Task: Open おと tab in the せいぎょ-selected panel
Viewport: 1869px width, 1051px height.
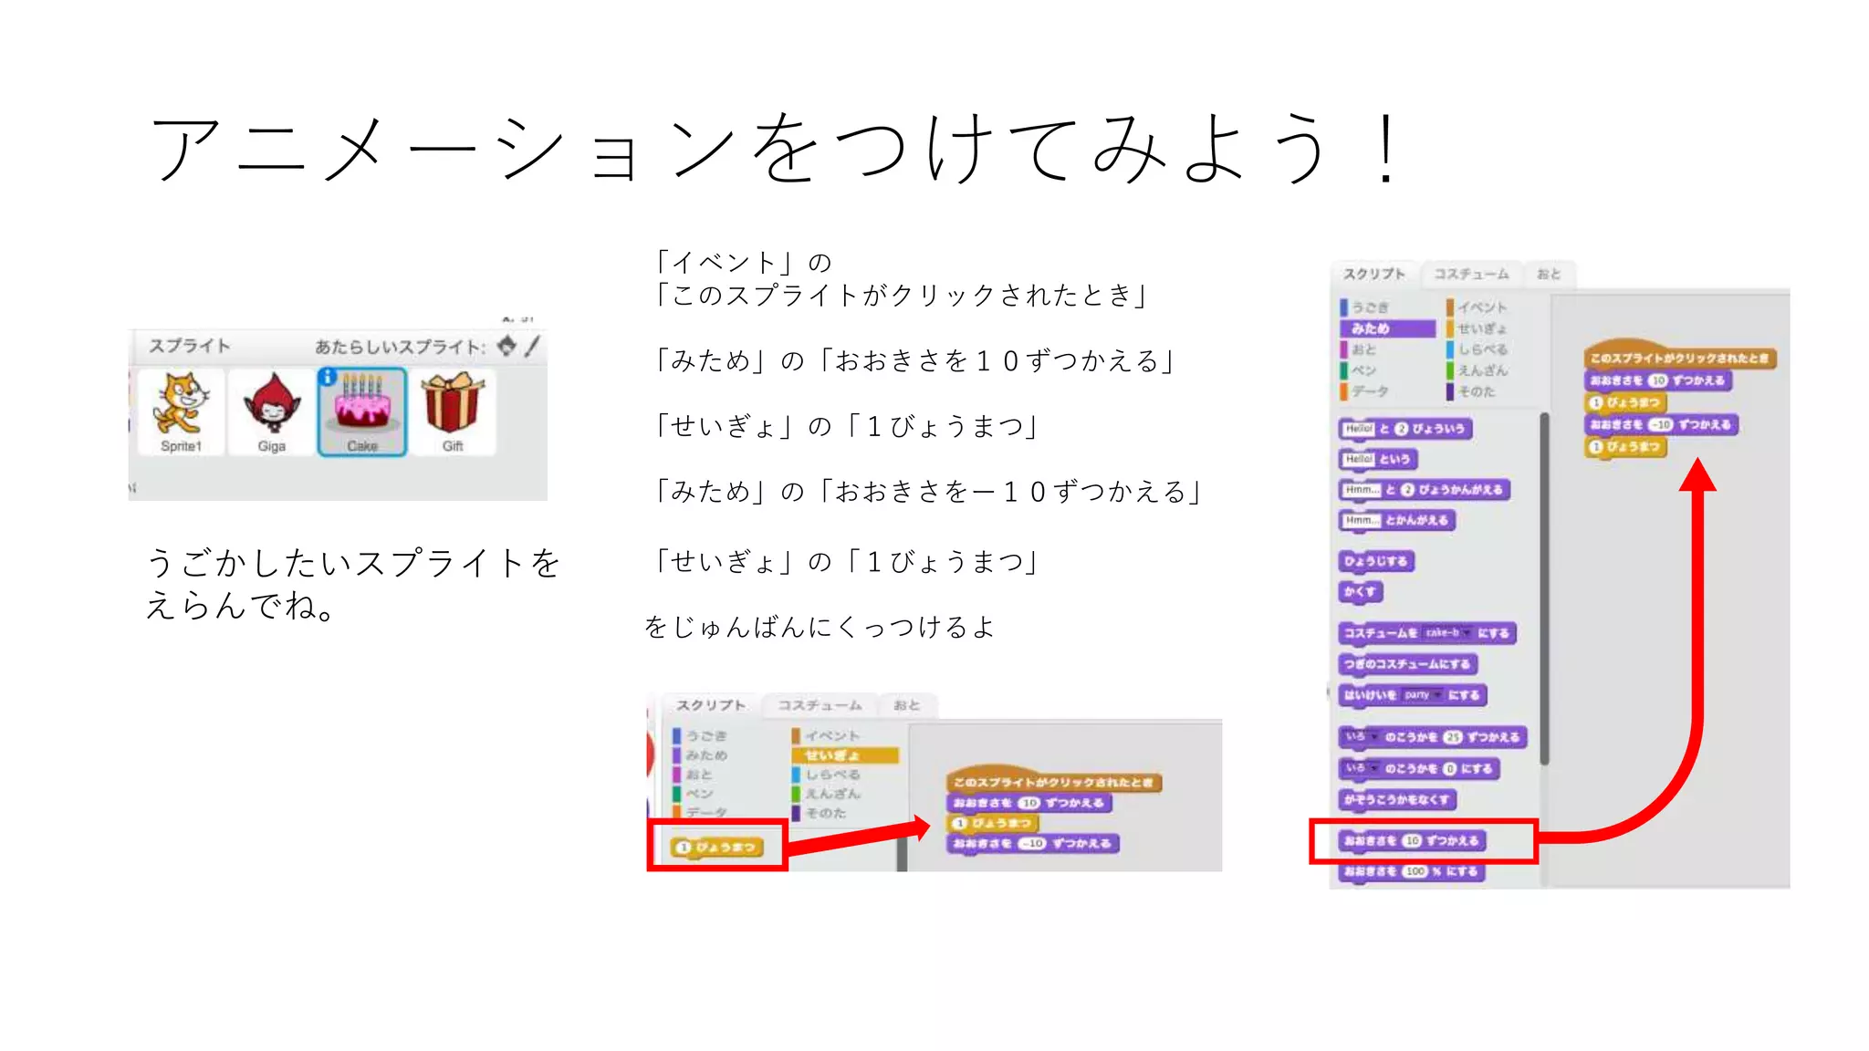Action: [x=906, y=705]
